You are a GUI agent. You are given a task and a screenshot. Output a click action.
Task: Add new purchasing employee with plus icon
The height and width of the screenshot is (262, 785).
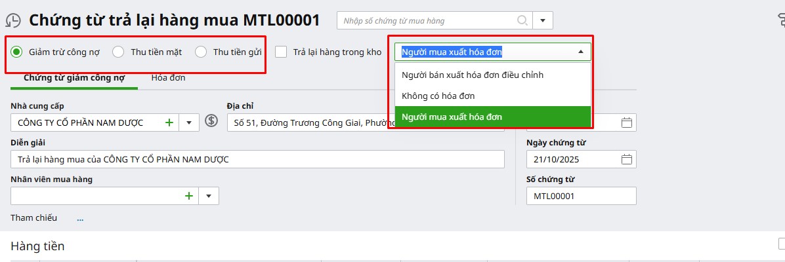pyautogui.click(x=189, y=196)
